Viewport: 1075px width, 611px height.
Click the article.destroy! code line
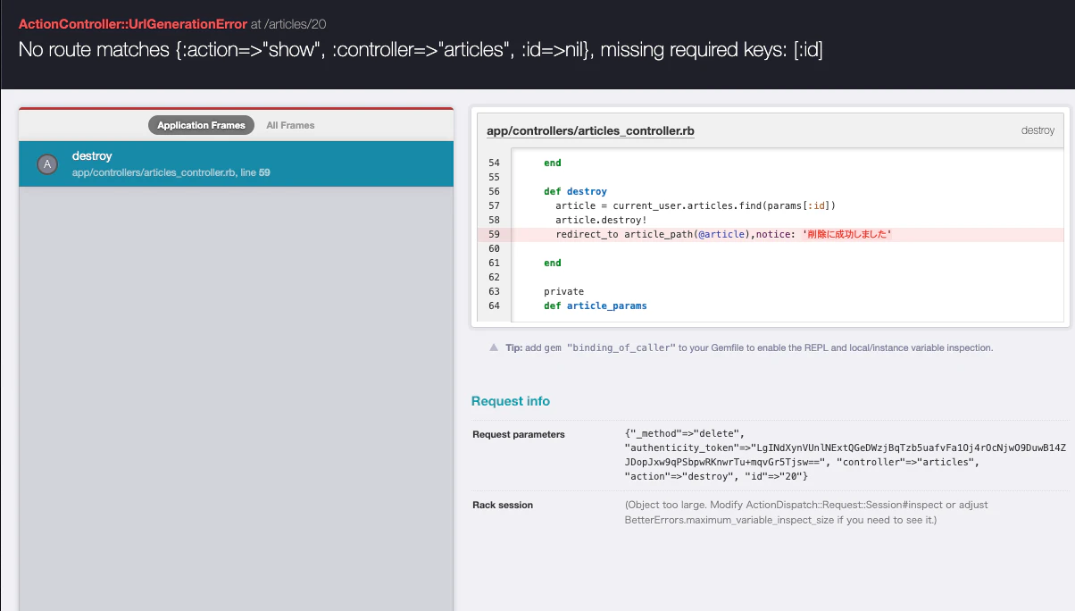[601, 220]
